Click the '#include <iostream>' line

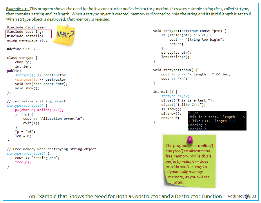[x=26, y=27]
